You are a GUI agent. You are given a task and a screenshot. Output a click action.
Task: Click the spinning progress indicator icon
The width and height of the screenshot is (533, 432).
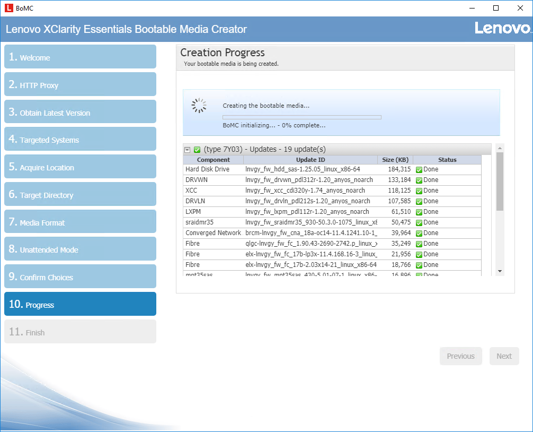(199, 106)
